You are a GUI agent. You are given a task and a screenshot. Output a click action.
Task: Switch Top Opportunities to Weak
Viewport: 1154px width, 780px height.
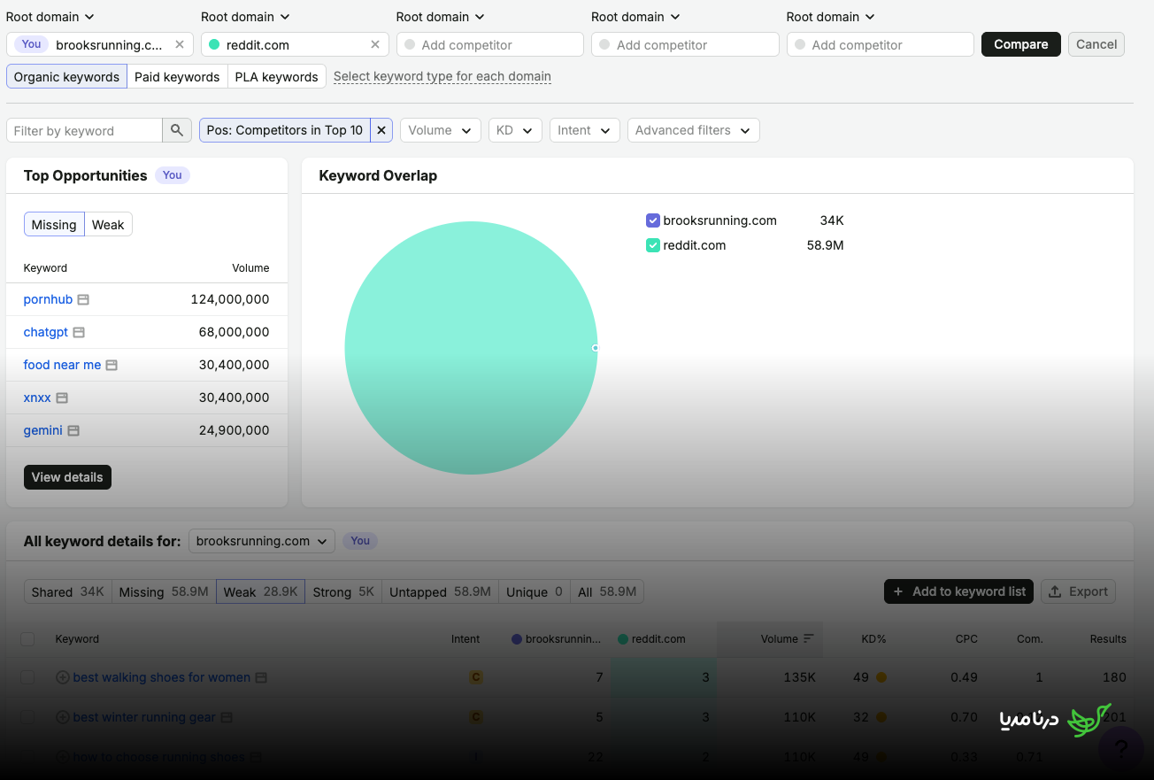[108, 225]
